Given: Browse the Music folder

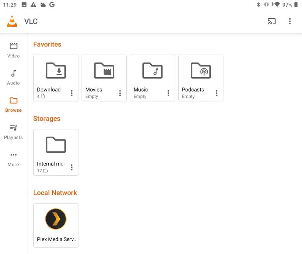Looking at the screenshot, I should click(152, 71).
